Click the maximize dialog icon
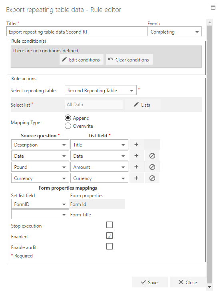219x295 pixels. tap(213, 8)
